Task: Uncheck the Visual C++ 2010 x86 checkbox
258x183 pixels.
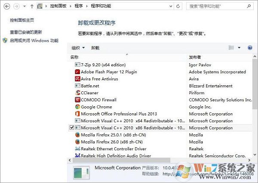Action: point(72,127)
